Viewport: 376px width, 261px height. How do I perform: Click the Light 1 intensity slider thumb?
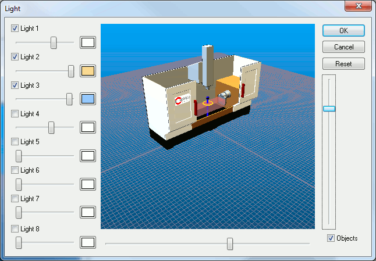pos(54,42)
